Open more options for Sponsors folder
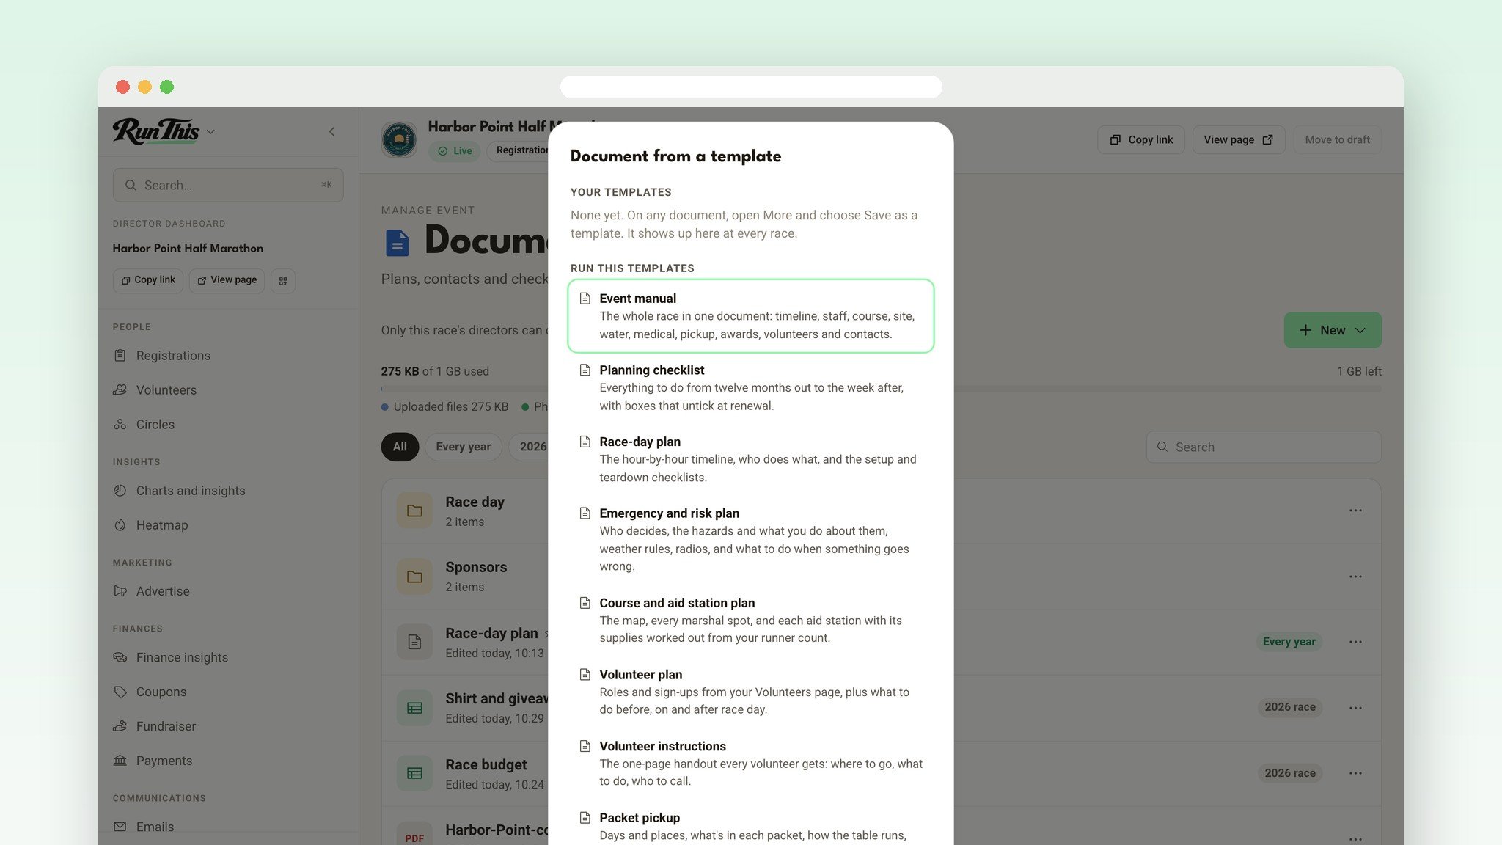Viewport: 1502px width, 845px height. point(1355,577)
